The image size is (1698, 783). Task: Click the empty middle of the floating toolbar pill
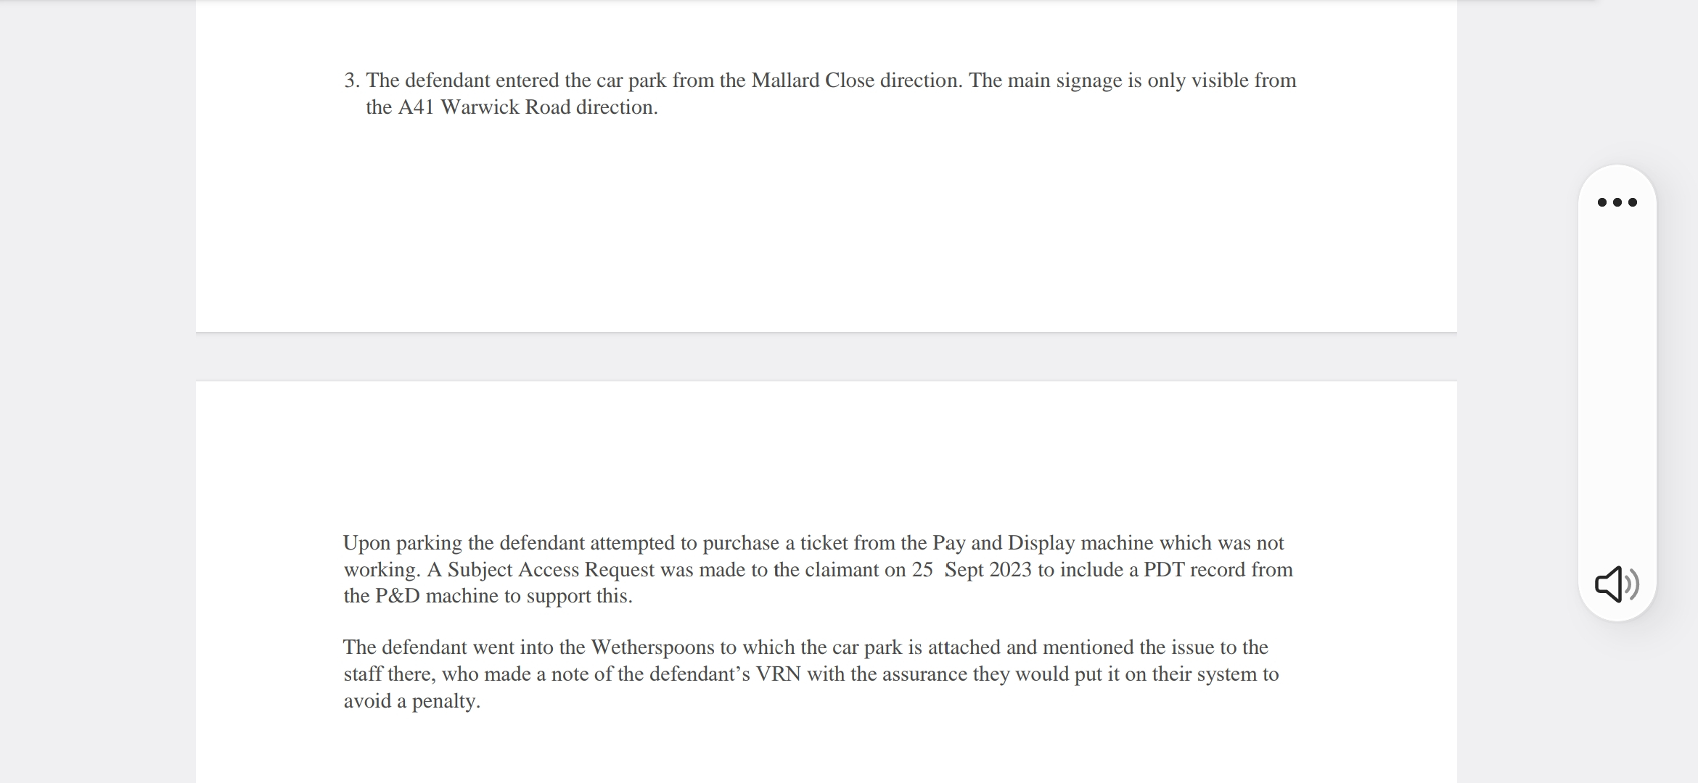[x=1617, y=391]
